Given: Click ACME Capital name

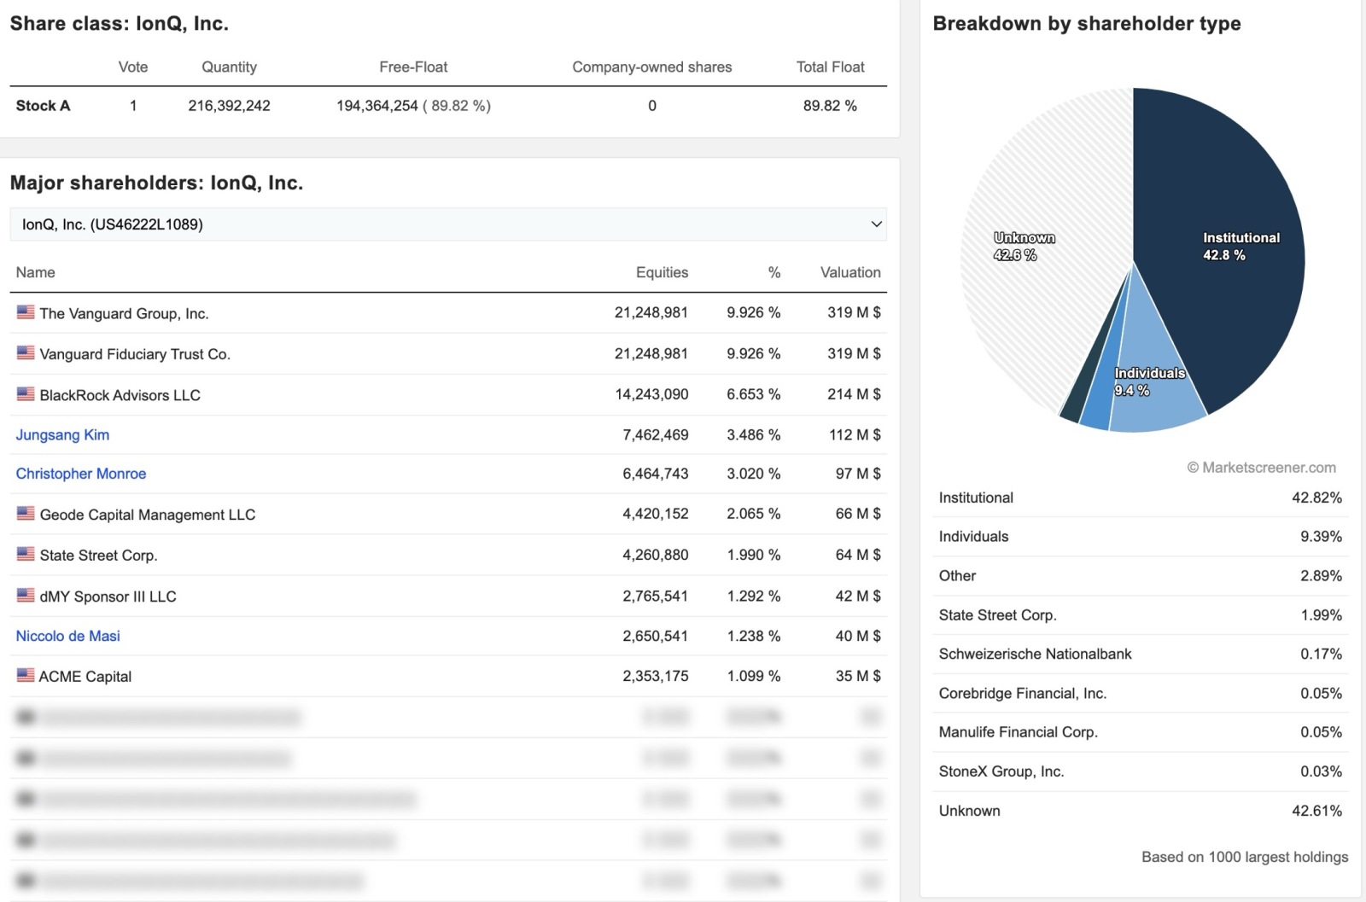Looking at the screenshot, I should [85, 677].
